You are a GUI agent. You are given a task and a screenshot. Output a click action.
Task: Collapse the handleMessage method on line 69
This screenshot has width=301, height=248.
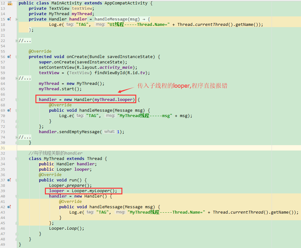click(x=17, y=110)
